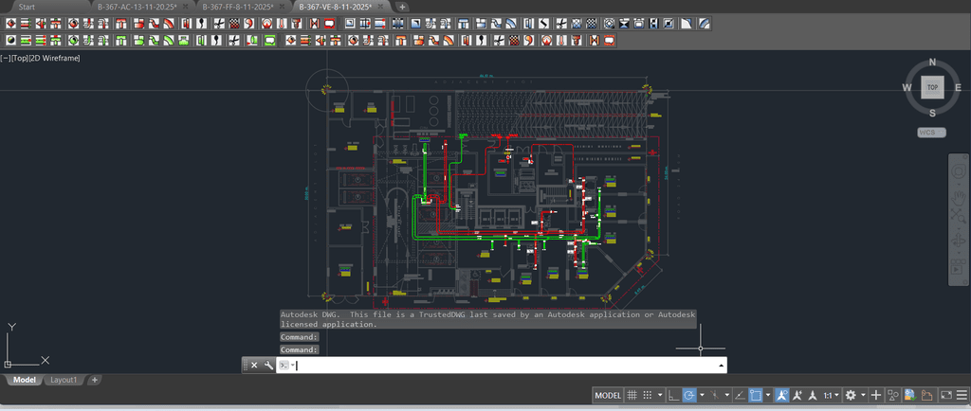Viewport: 971px width, 411px height.
Task: Click the Customization hamburger icon in status bar
Action: [962, 395]
